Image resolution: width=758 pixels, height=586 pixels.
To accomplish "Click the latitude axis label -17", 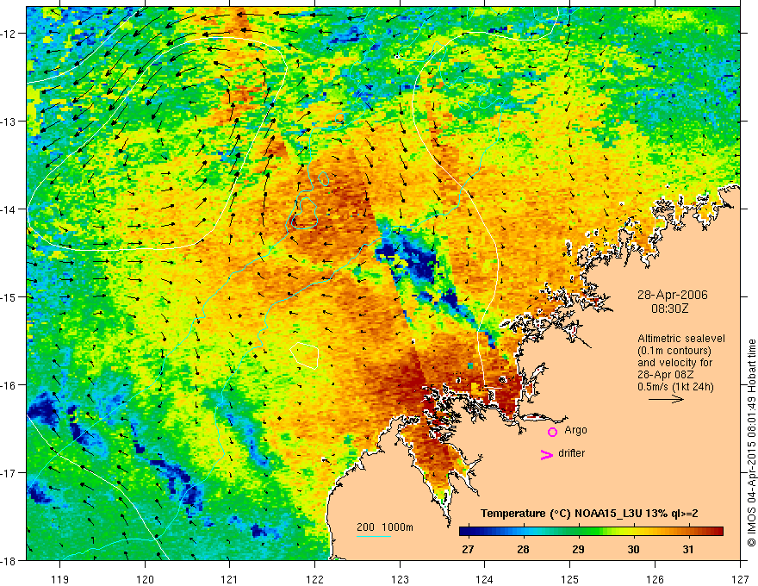I will pyautogui.click(x=9, y=473).
